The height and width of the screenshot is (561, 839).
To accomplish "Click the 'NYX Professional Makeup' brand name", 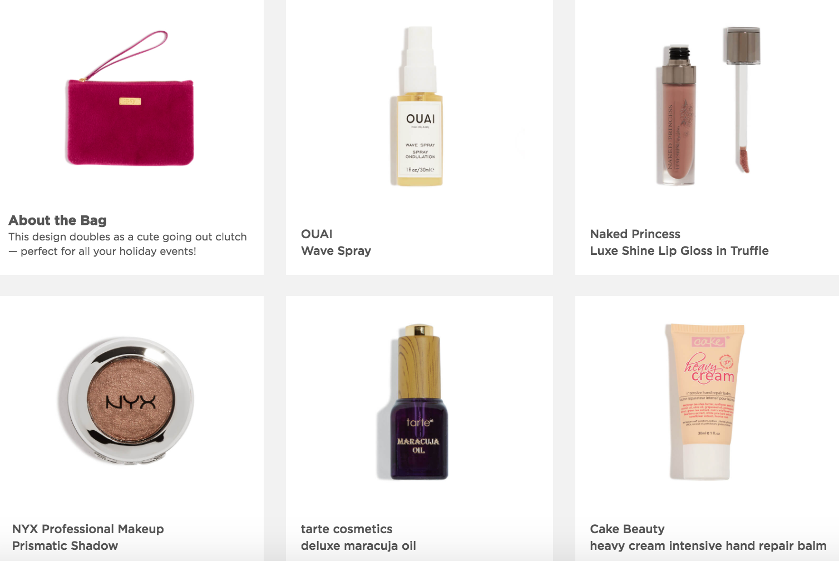I will click(x=88, y=529).
